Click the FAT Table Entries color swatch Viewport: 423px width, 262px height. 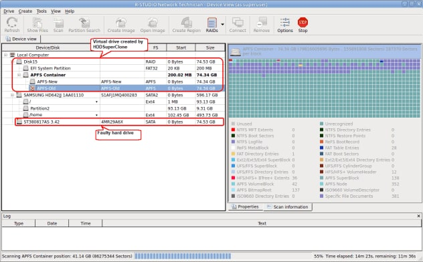(321, 148)
